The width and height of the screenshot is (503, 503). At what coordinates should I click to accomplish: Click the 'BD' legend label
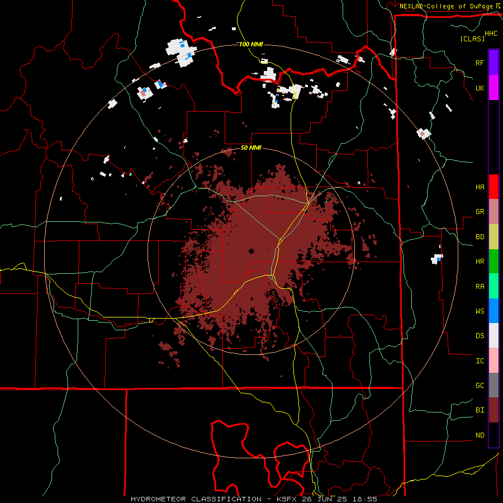(x=480, y=237)
